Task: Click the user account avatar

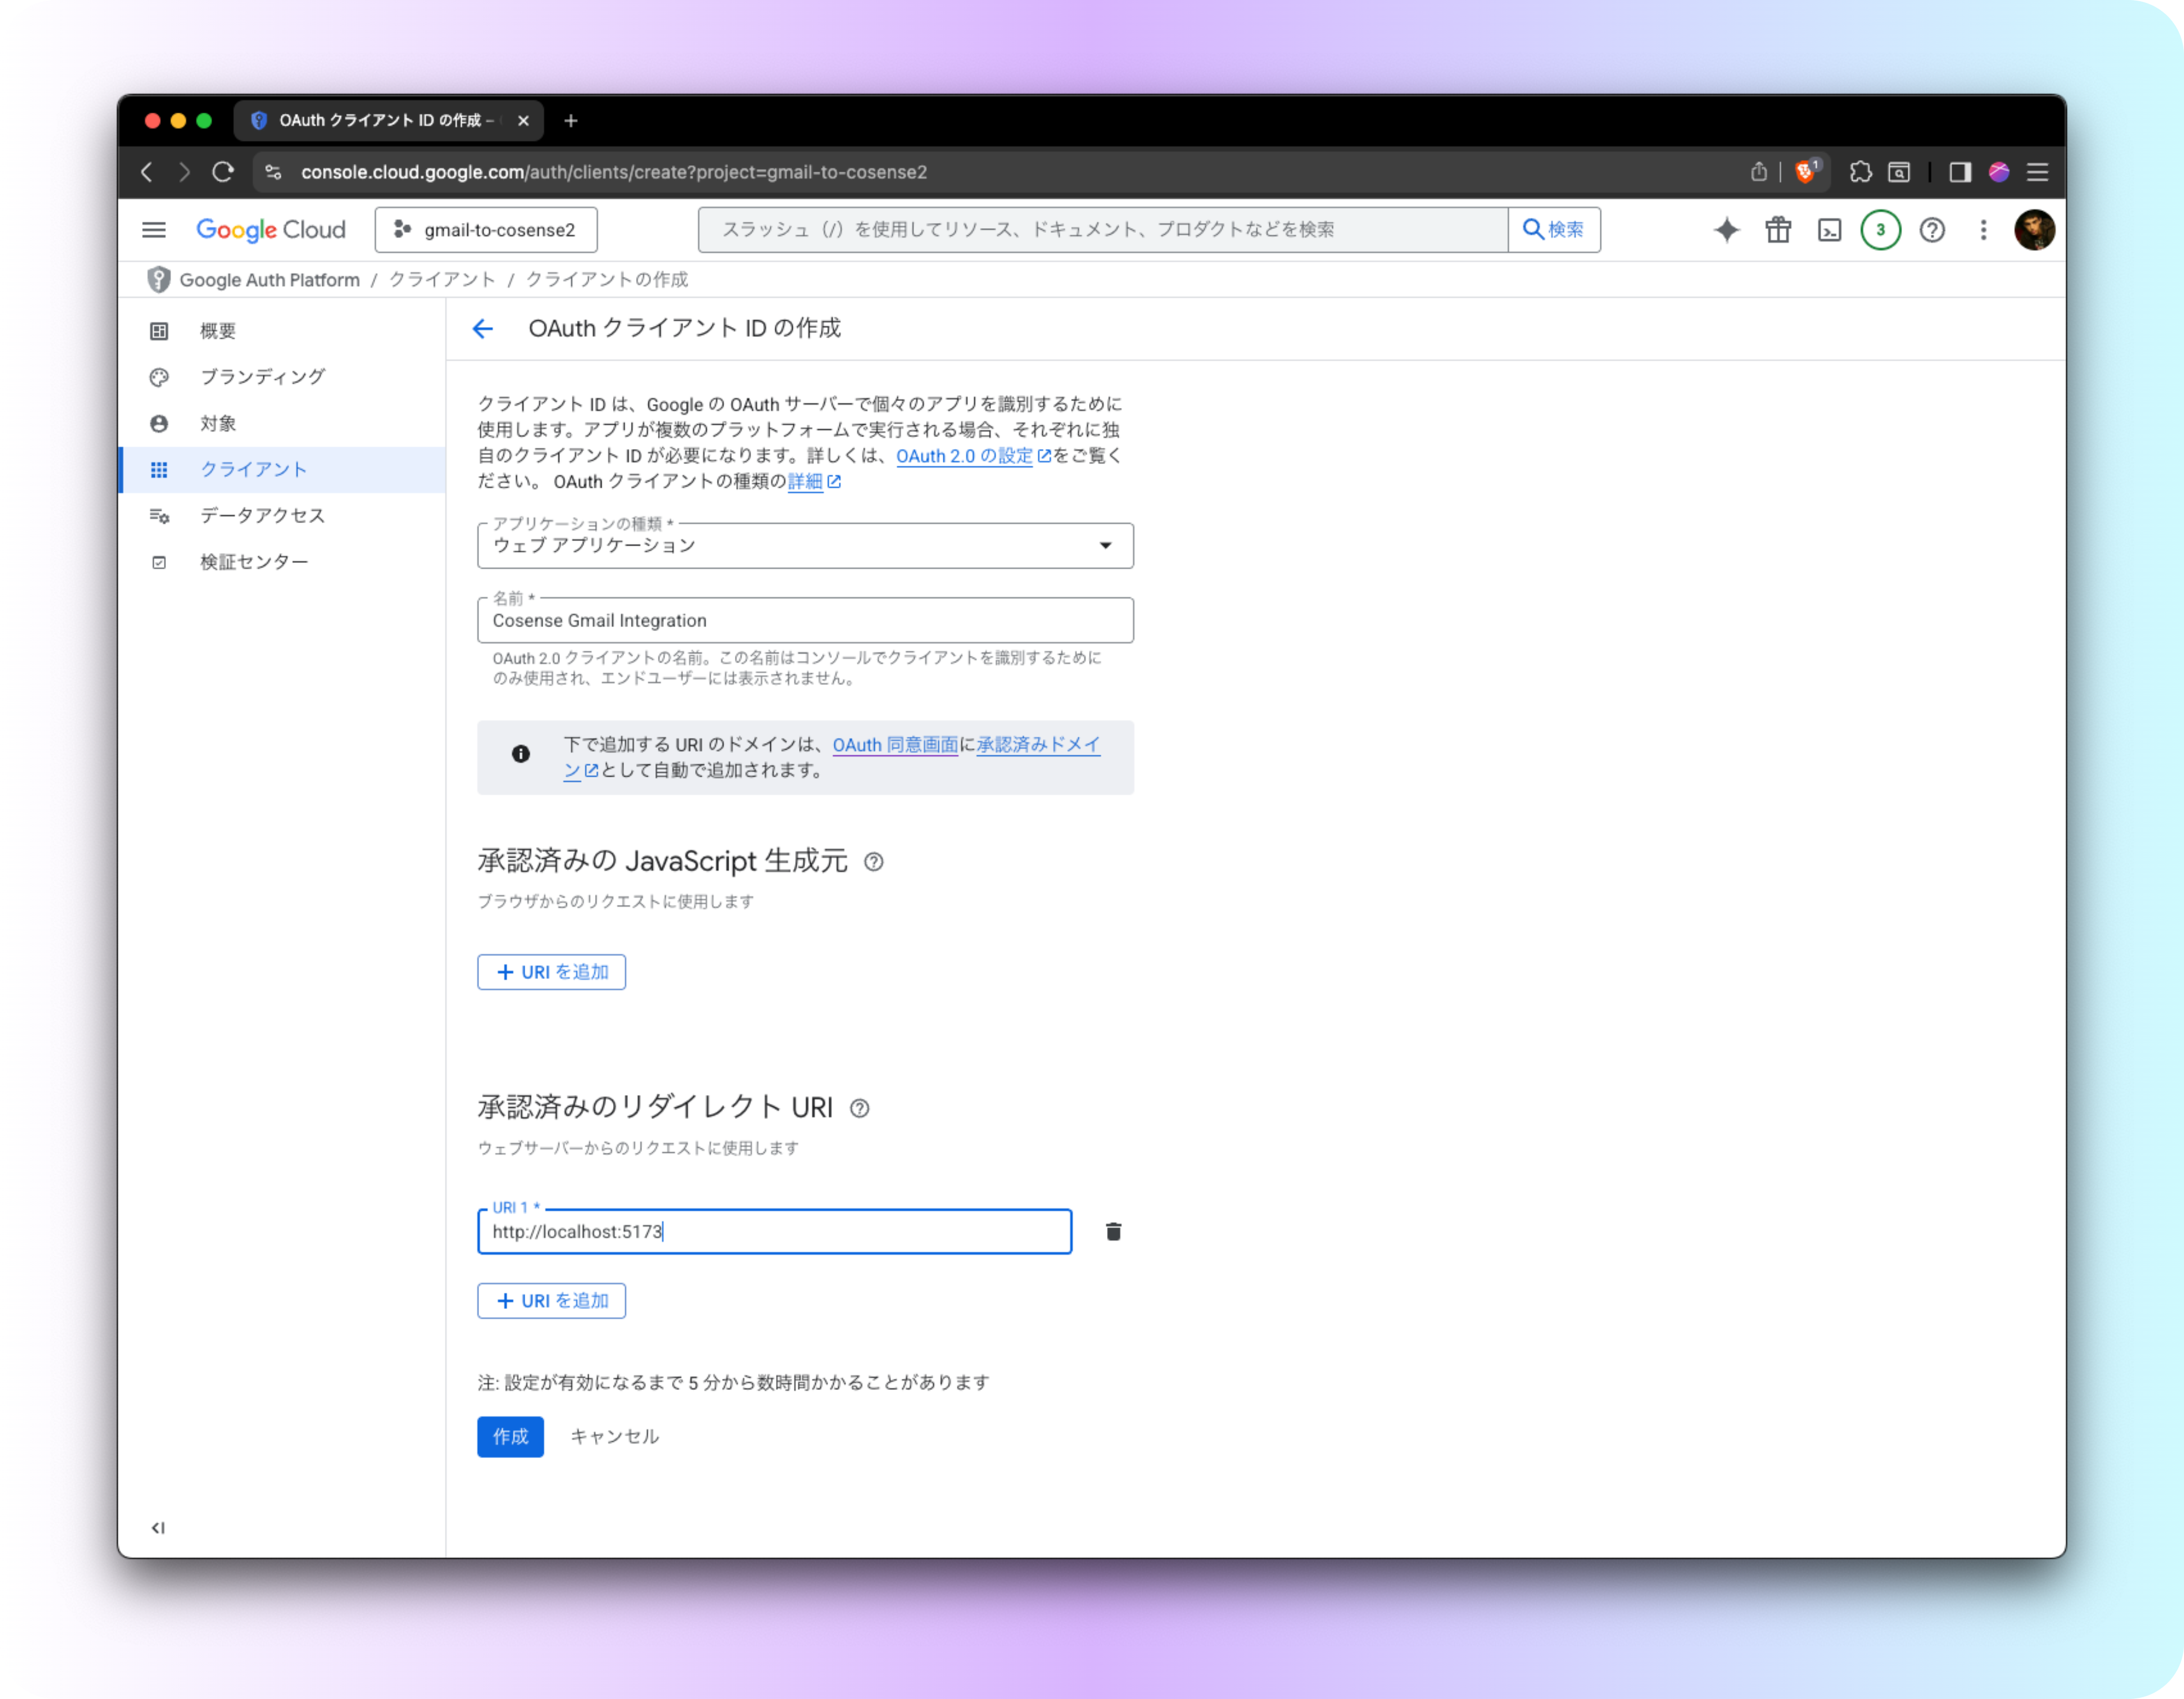Action: point(2034,230)
